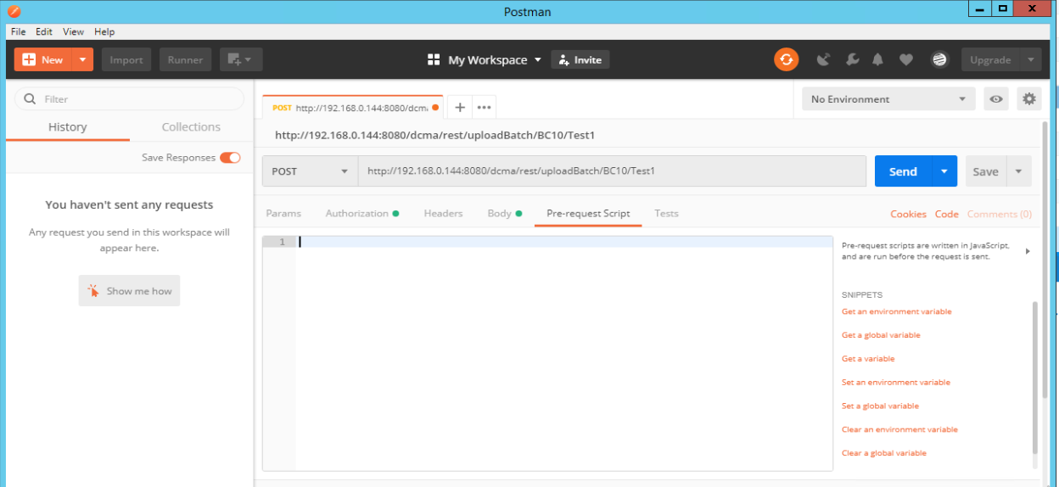Click the history Filter input field
The height and width of the screenshot is (487, 1059).
coord(129,99)
